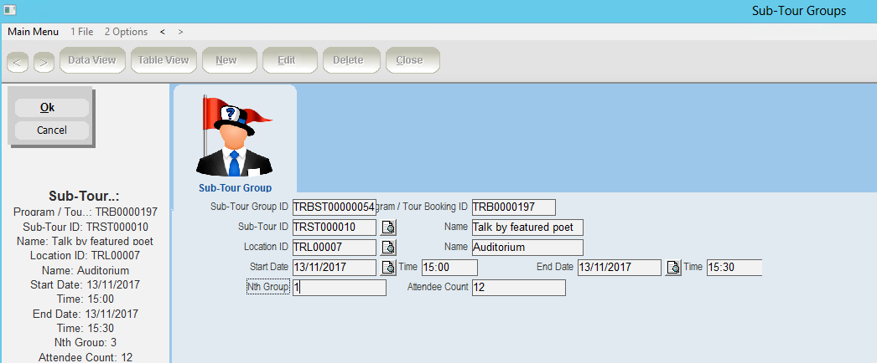The image size is (877, 363).
Task: Open the lookup icon beside Location ID
Action: click(388, 248)
